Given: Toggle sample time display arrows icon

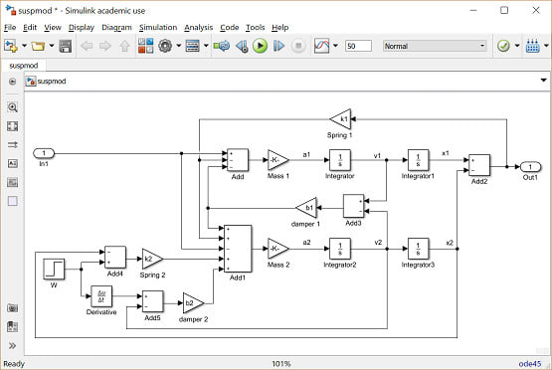Looking at the screenshot, I should tap(12, 144).
